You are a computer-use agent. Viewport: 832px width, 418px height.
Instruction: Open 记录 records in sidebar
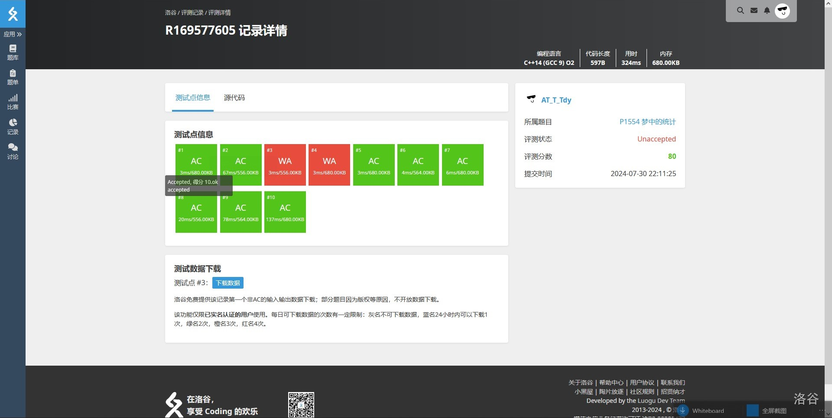tap(13, 127)
